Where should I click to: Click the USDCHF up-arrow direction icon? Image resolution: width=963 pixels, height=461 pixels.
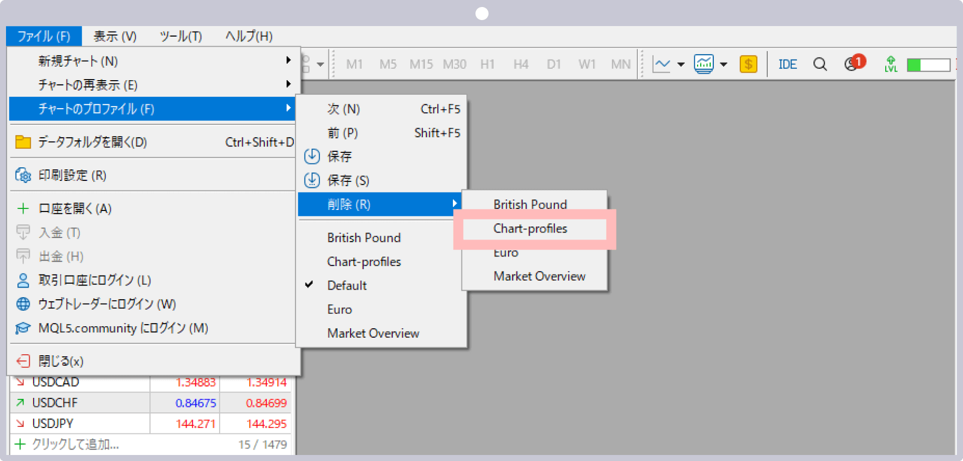(20, 402)
